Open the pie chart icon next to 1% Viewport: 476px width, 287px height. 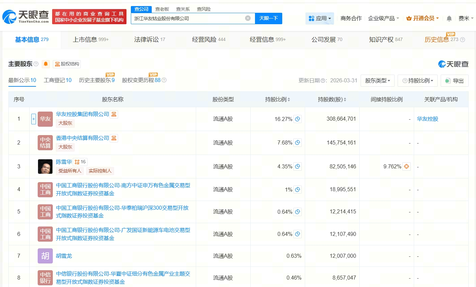click(x=297, y=190)
